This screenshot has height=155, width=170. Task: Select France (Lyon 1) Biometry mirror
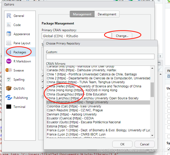(x=98, y=130)
